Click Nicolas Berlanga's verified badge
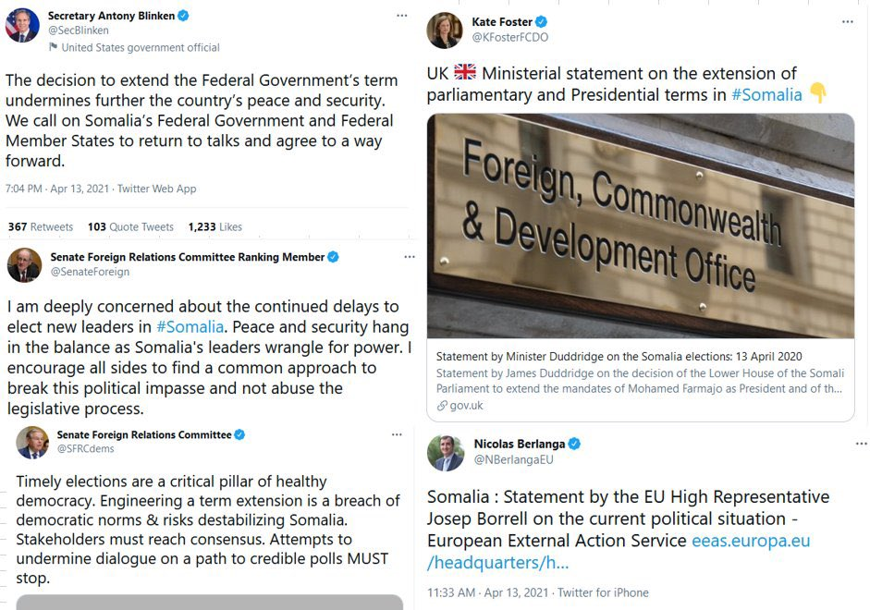Image resolution: width=870 pixels, height=610 pixels. click(574, 444)
